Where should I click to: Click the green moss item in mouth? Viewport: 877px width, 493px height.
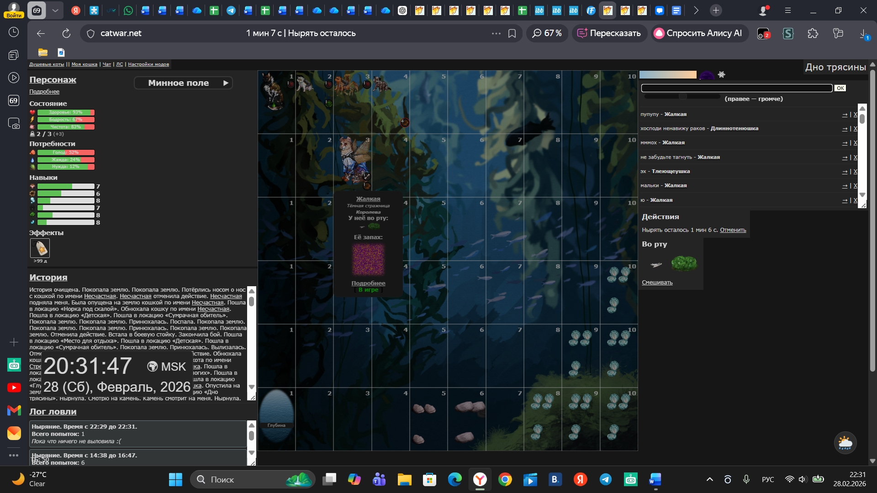[684, 263]
